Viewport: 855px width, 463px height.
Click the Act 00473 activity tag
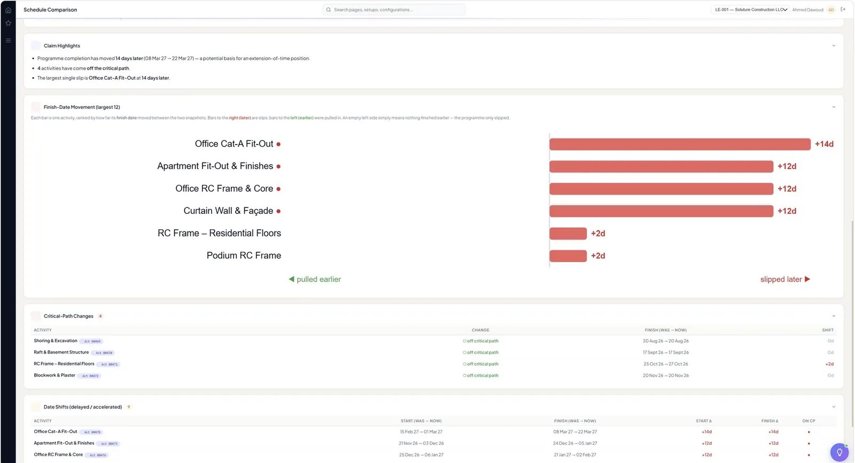[109, 444]
